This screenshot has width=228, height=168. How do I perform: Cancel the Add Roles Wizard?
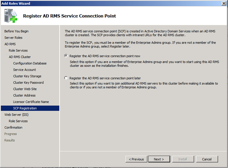click(207, 159)
